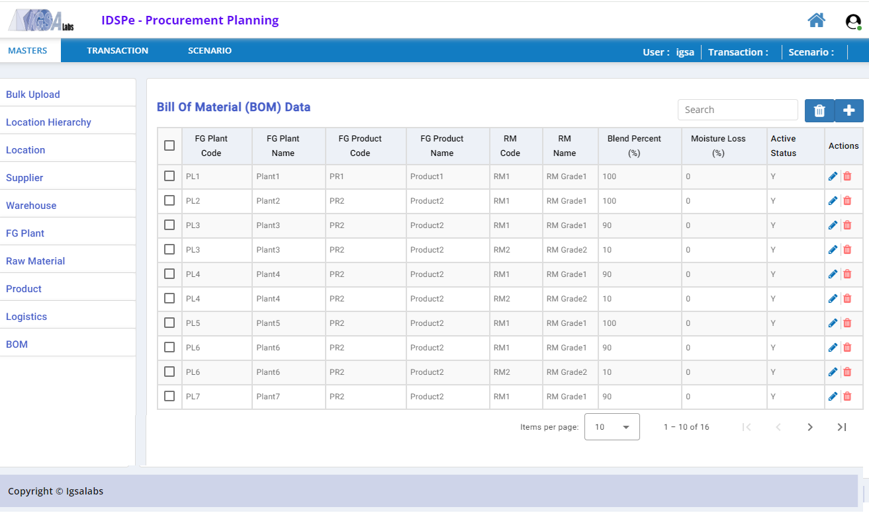Edit the PL5 Plant5 row
The width and height of the screenshot is (869, 515).
pyautogui.click(x=833, y=323)
